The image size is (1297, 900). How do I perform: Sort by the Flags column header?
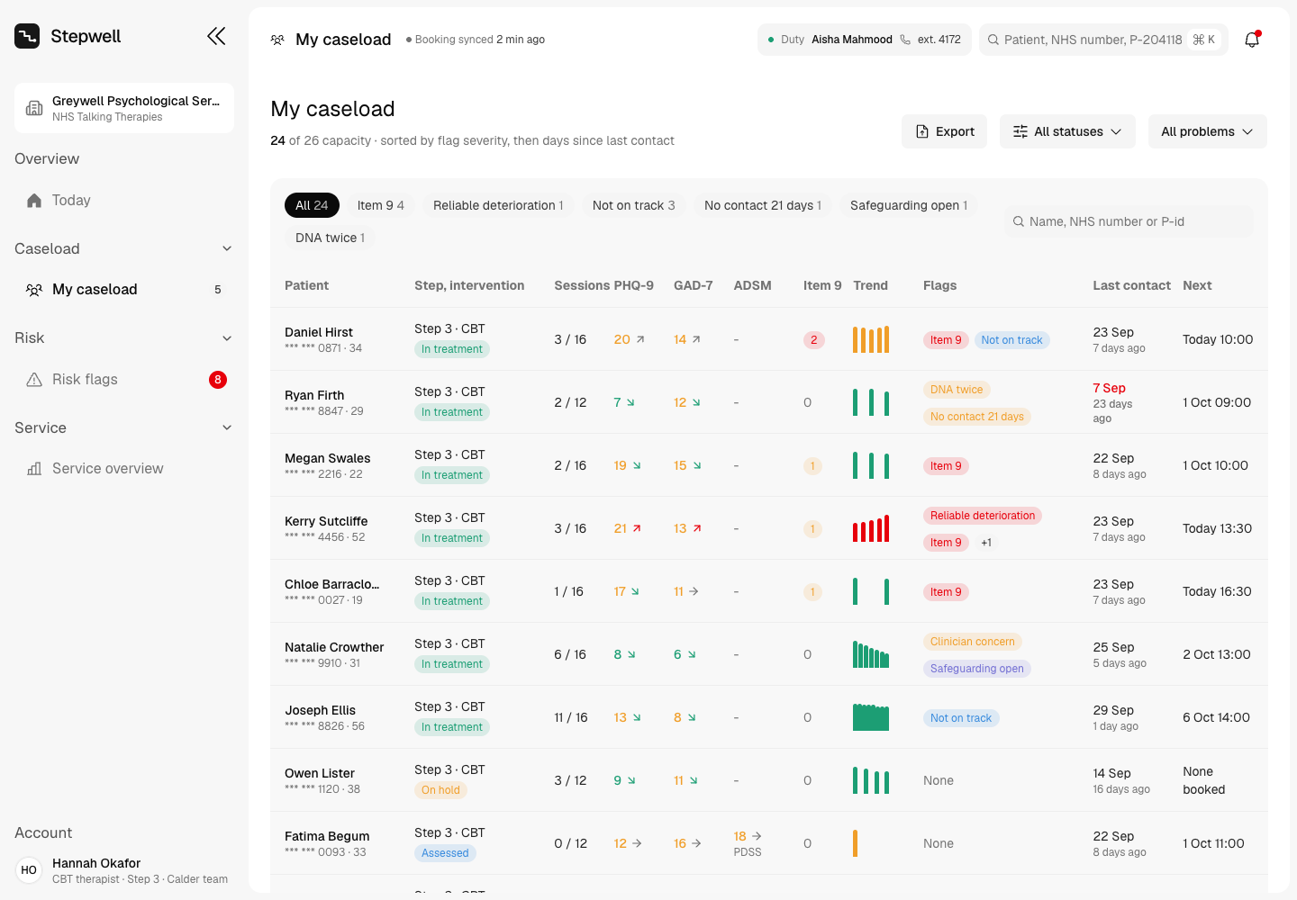[x=939, y=285]
